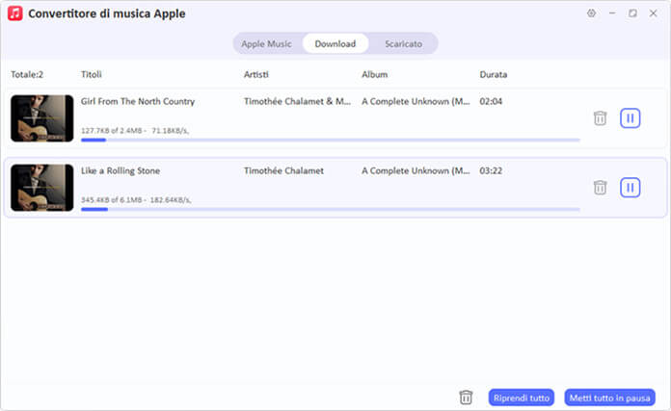This screenshot has width=671, height=411.
Task: Delete the Girl From The North Country download
Action: pos(600,118)
